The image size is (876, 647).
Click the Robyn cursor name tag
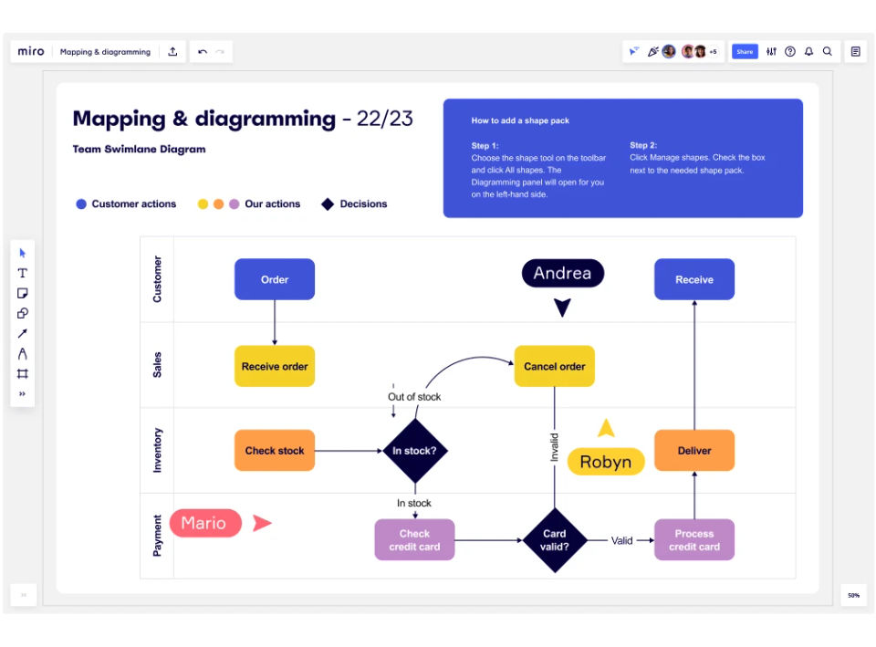tap(606, 462)
